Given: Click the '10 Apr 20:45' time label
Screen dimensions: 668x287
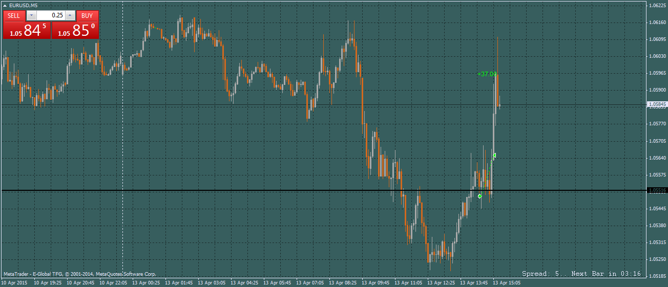Looking at the screenshot, I should [x=80, y=282].
